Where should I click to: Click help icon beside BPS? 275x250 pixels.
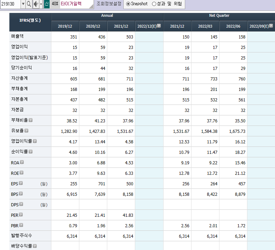tap(21, 193)
